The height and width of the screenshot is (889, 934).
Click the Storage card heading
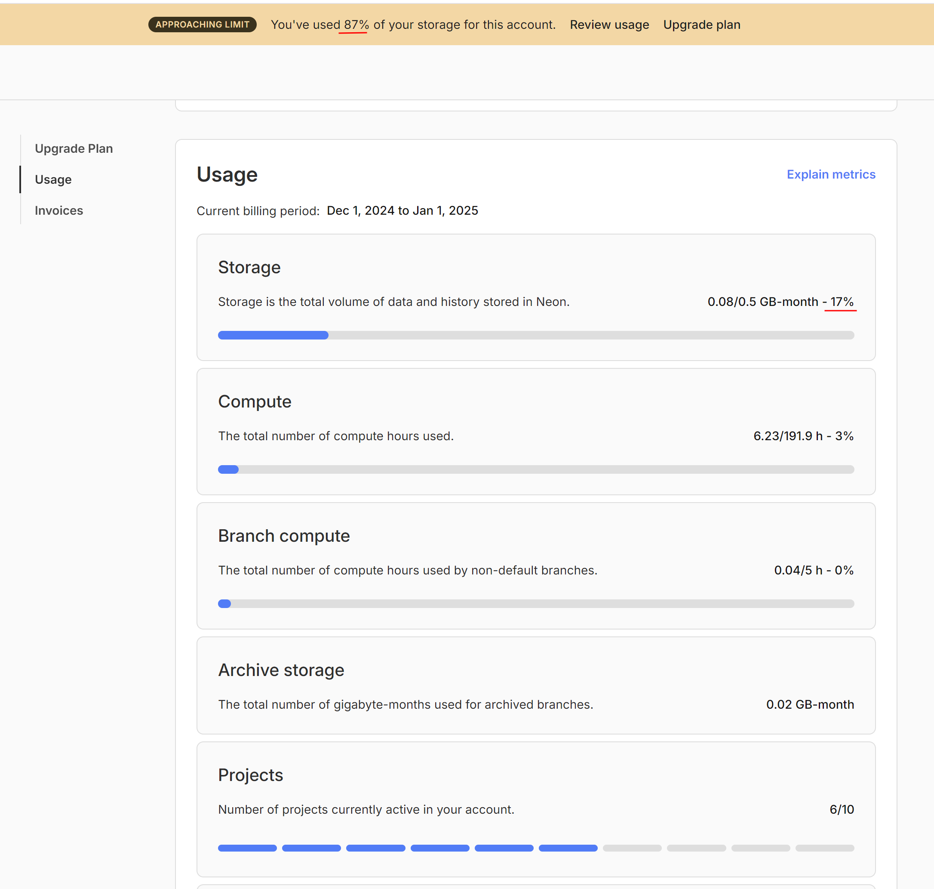[x=249, y=268]
